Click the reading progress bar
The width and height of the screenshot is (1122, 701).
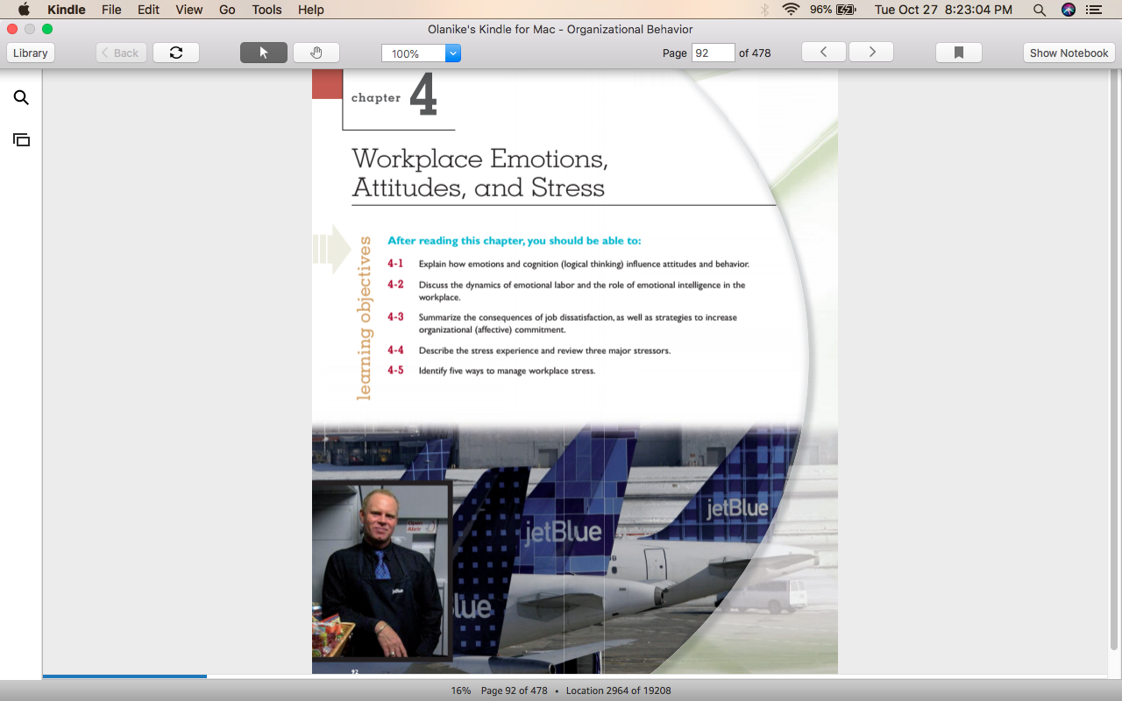575,676
